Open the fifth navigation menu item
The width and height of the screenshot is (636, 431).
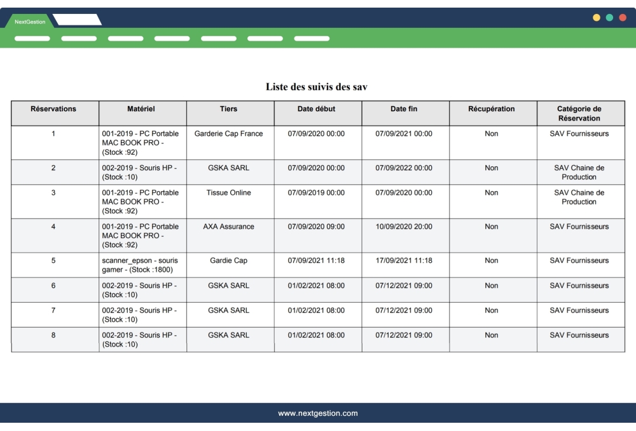click(218, 38)
